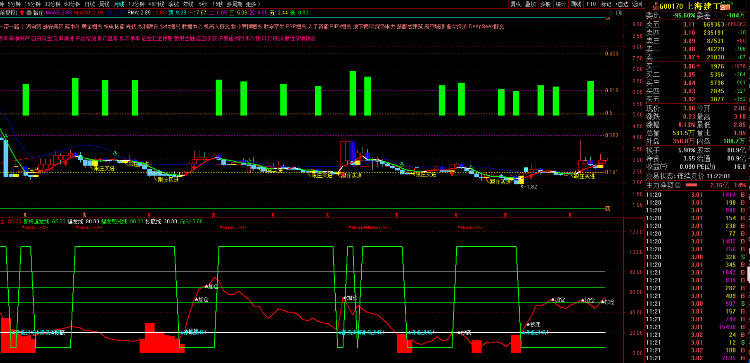Open the 黄金概念 concept tag
This screenshot has height=363, width=750.
coord(92,27)
